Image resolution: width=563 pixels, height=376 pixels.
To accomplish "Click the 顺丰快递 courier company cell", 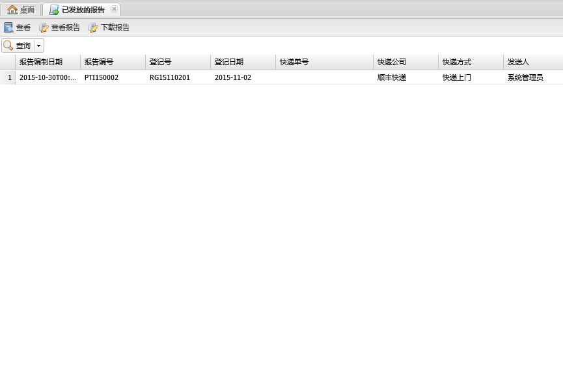I will [x=392, y=77].
